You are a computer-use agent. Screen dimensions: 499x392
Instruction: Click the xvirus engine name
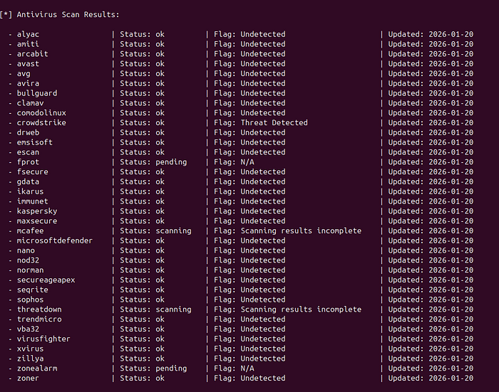point(30,349)
